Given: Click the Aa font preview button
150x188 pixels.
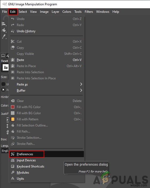Looking at the screenshot, I should (x=6, y=67).
